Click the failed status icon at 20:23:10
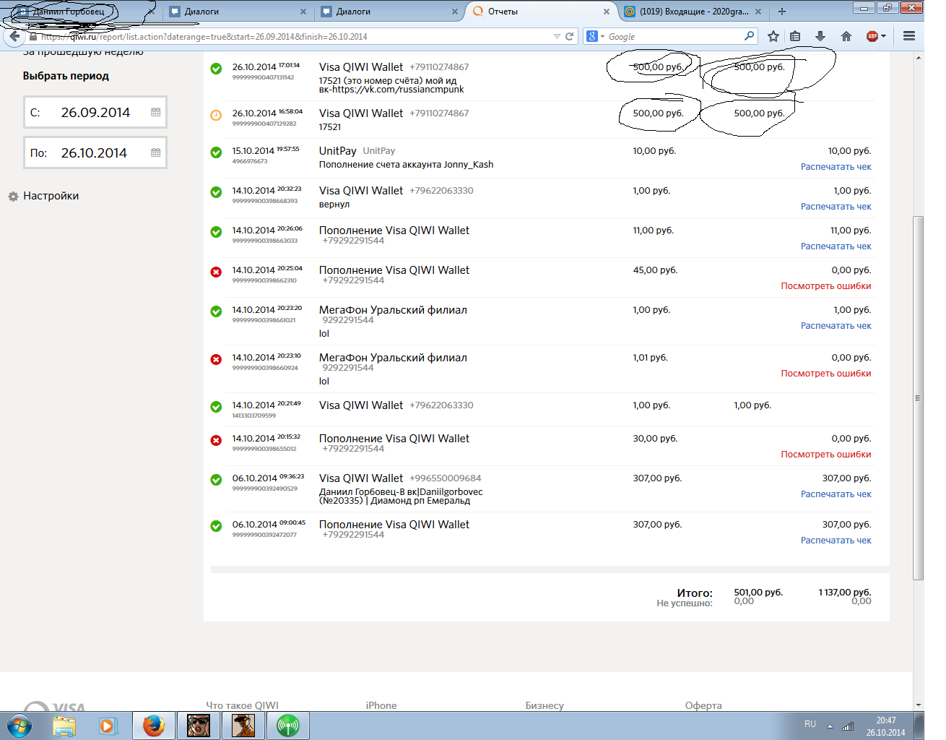946x740 pixels. (x=216, y=360)
